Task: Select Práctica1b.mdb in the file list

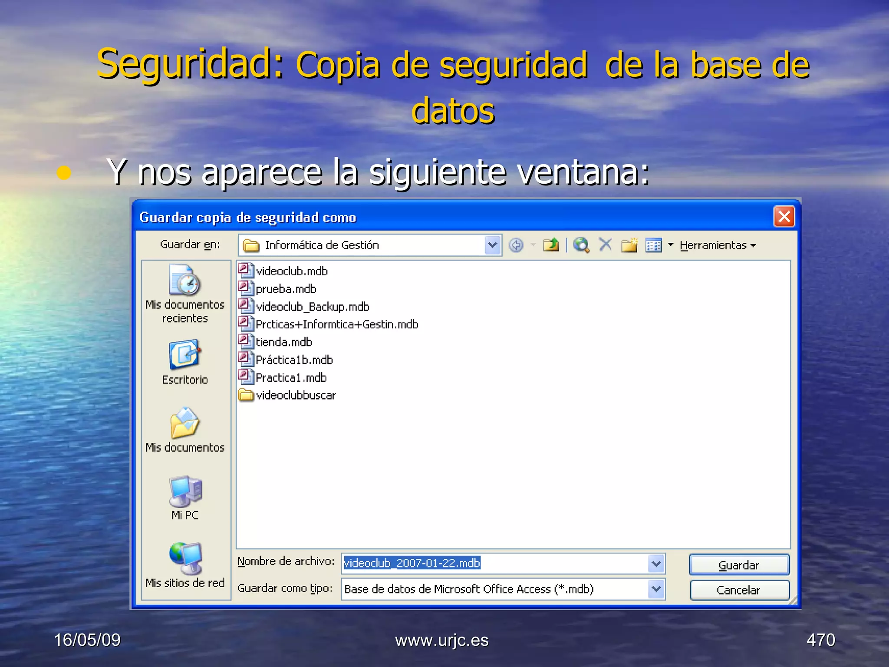Action: pos(294,360)
